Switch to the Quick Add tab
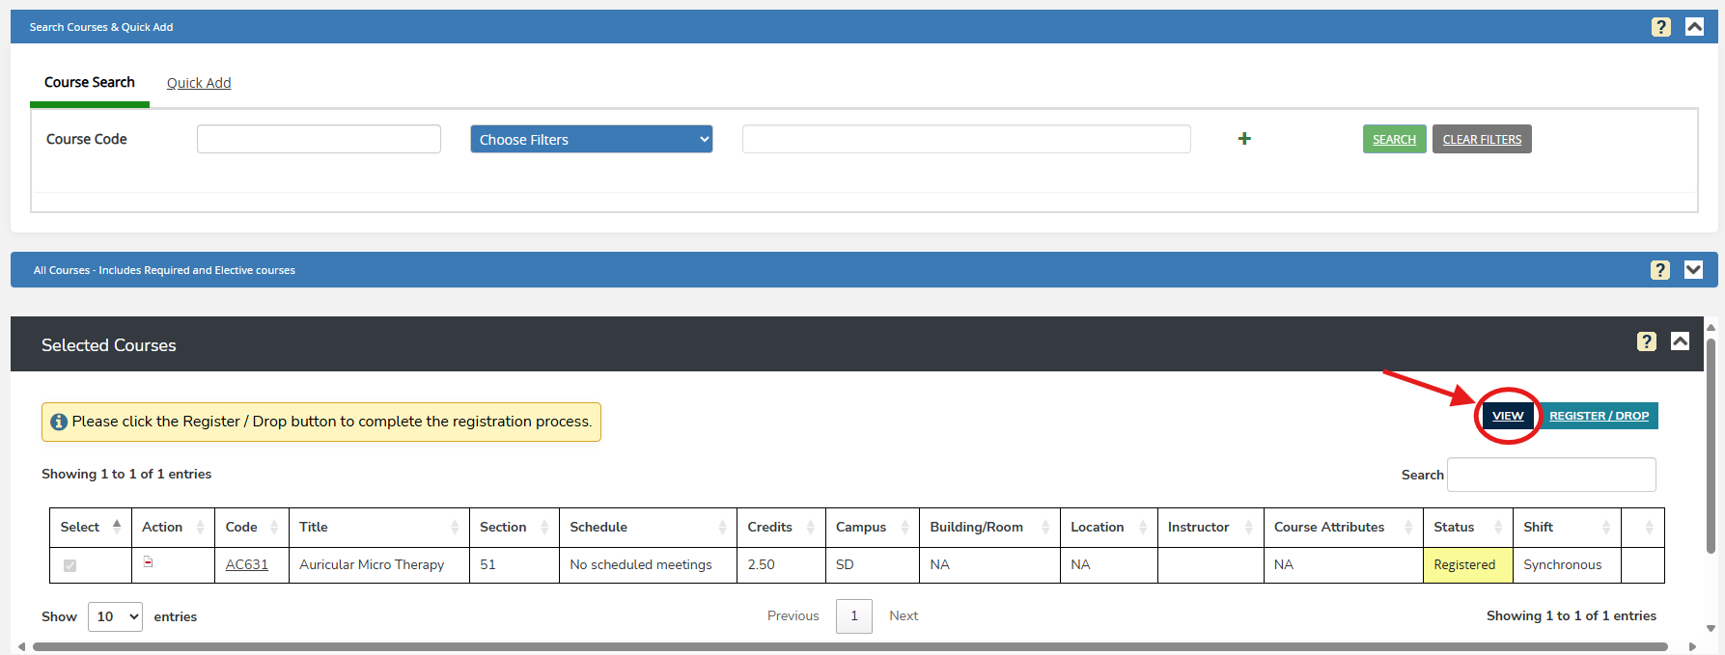 coord(199,83)
